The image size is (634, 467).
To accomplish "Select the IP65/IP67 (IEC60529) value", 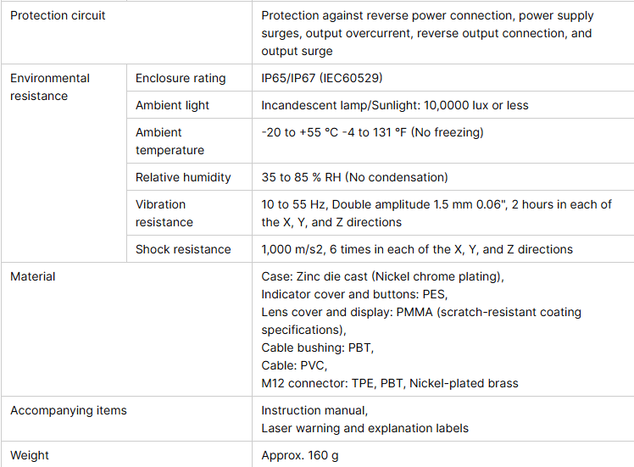I will (321, 78).
